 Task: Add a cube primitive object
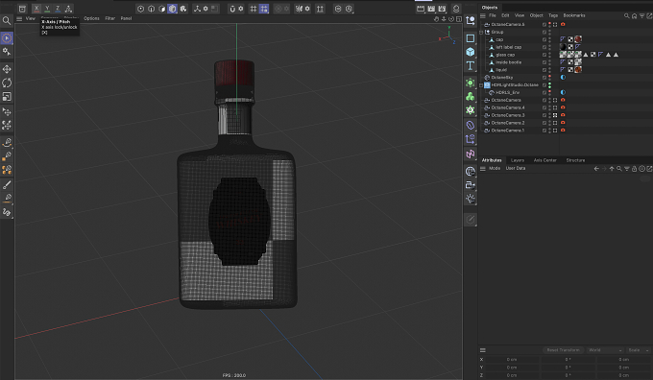tap(471, 52)
